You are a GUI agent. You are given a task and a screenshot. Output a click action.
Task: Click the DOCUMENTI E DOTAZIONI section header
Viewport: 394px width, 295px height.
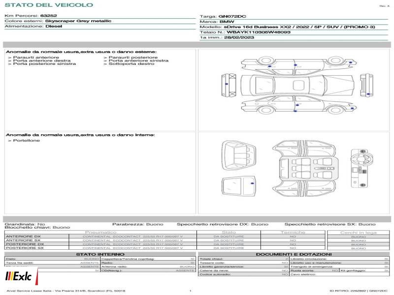point(294,254)
